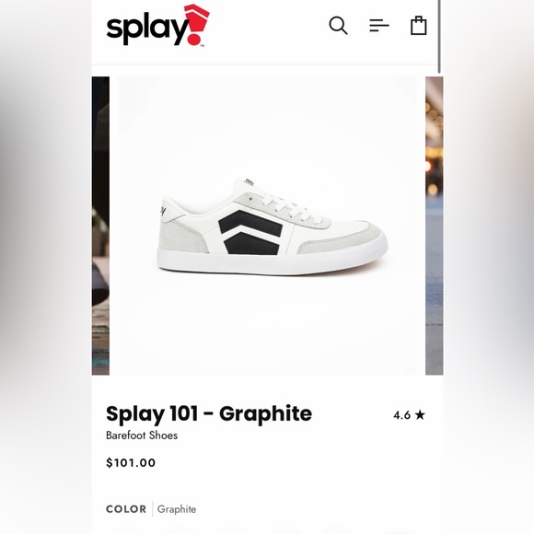Show the next product image on the right
This screenshot has width=534, height=534.
[435, 226]
